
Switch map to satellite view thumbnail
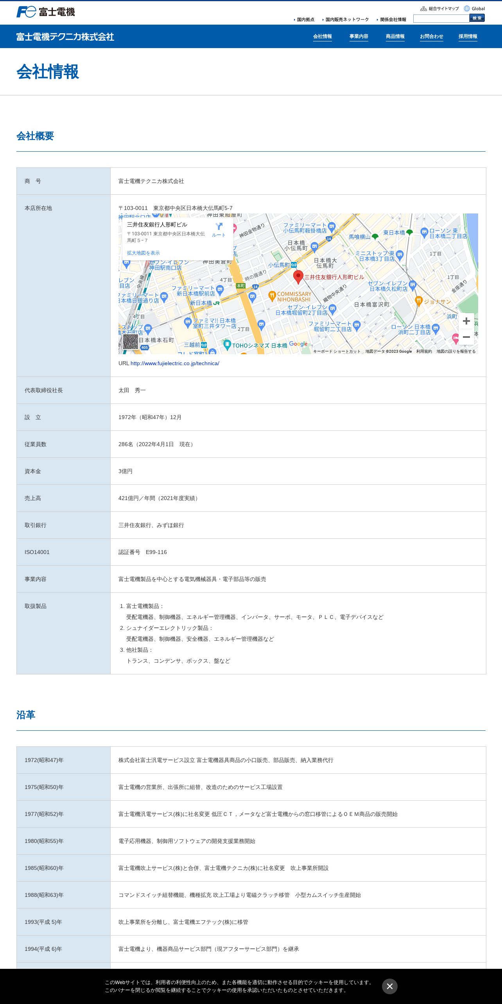pos(131,341)
